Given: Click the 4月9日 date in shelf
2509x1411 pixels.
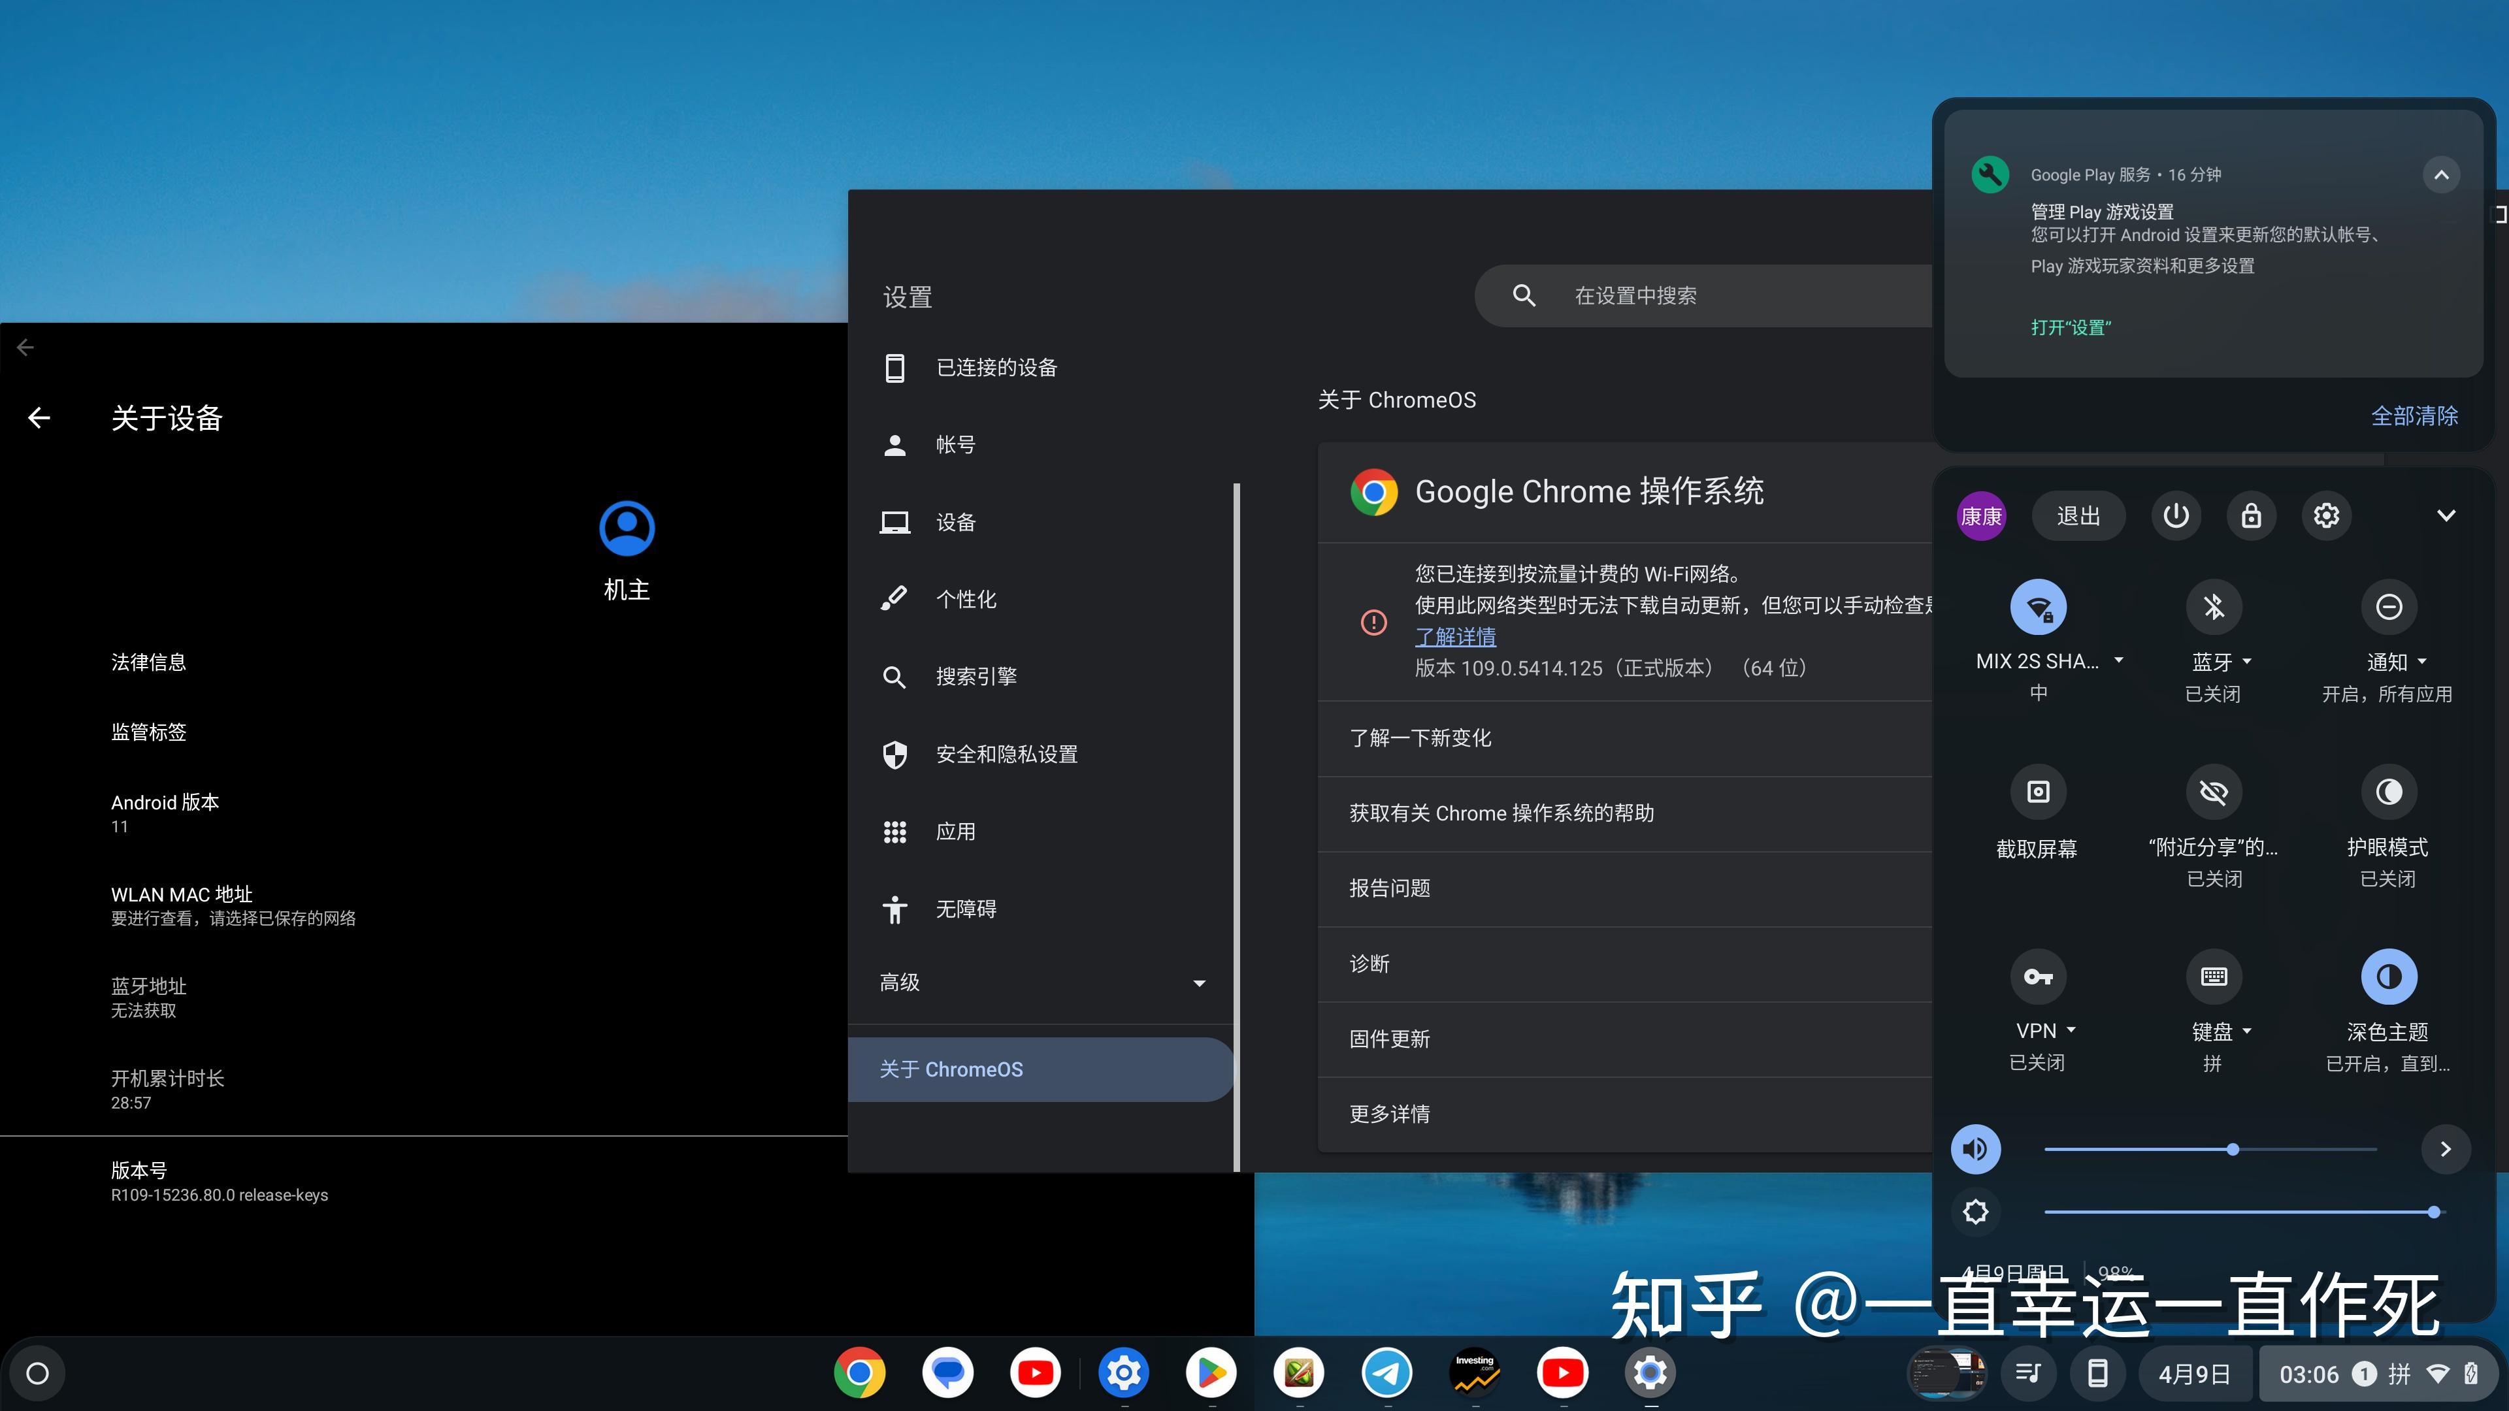Looking at the screenshot, I should click(x=2195, y=1373).
